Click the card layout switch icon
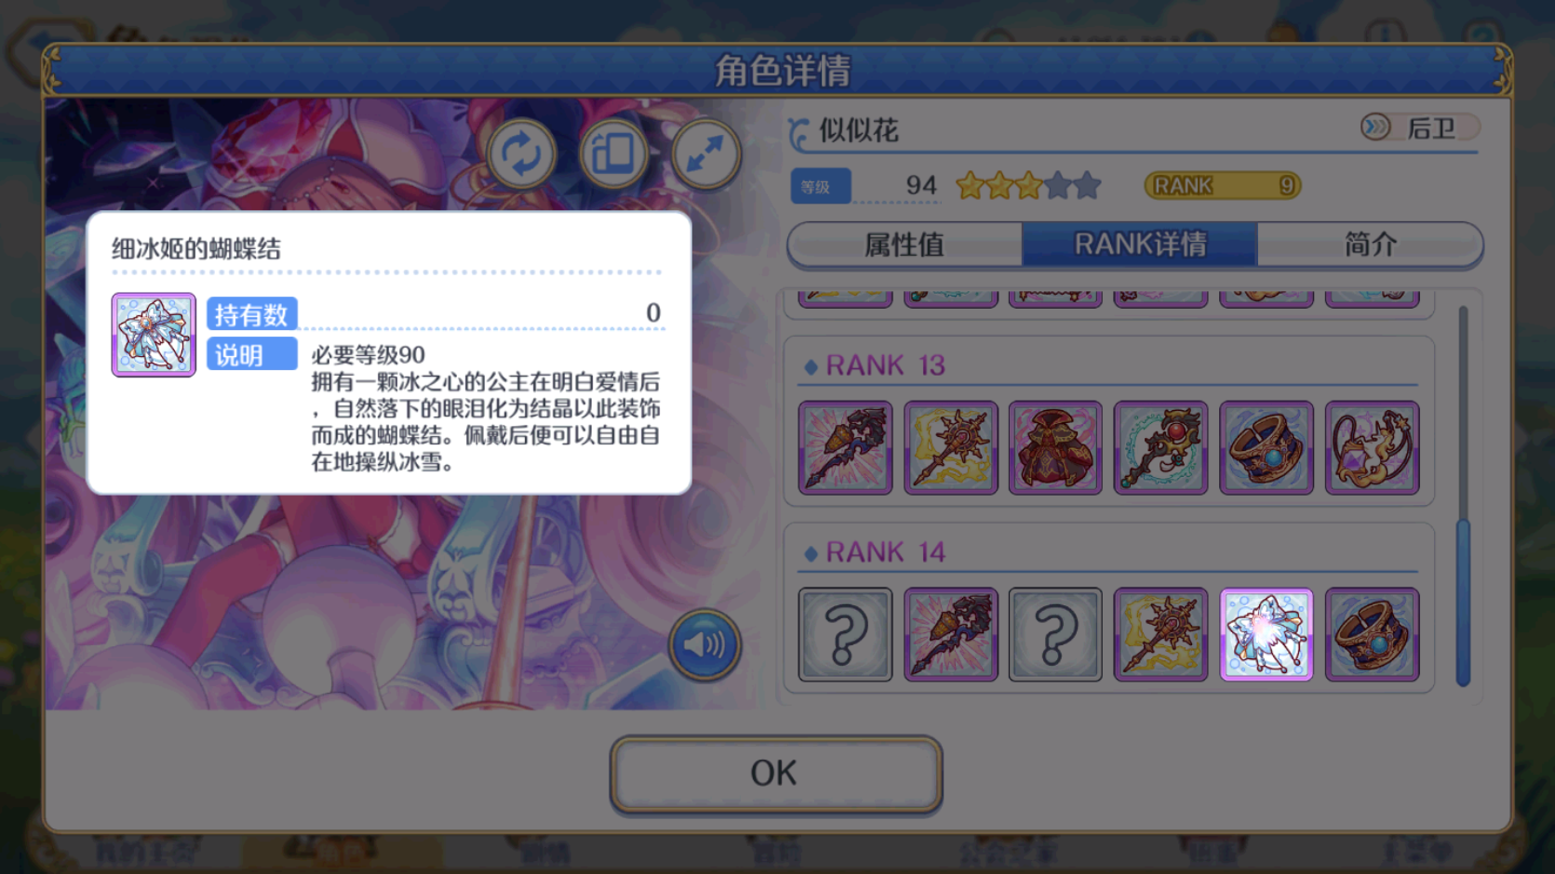The image size is (1555, 874). tap(613, 154)
